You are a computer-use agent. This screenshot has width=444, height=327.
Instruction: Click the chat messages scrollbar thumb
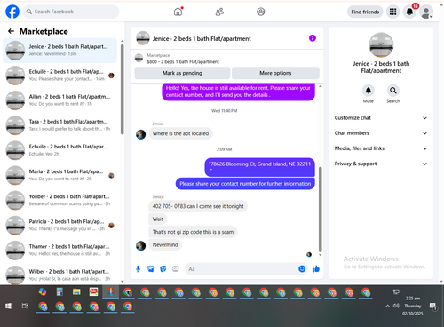(x=320, y=210)
